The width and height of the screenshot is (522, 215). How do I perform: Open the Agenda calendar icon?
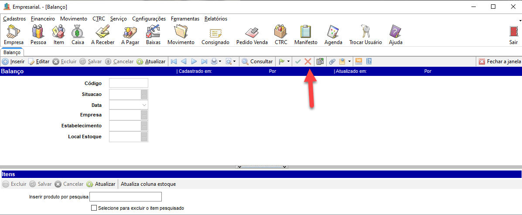pos(333,34)
